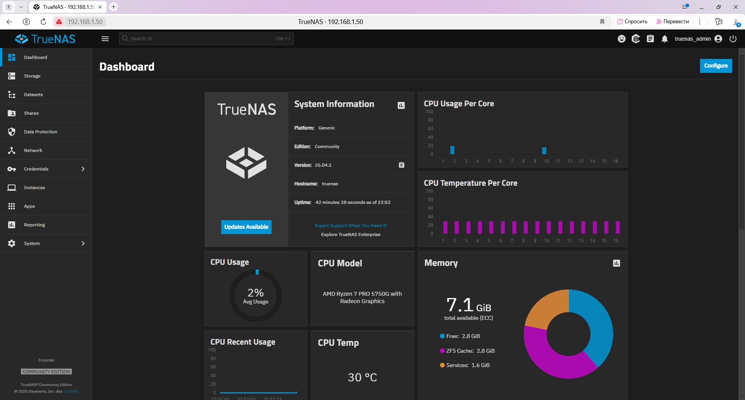Click the Apps grid icon

pos(12,206)
